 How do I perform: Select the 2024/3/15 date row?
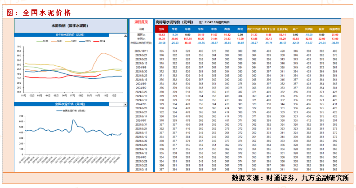coord(141,170)
